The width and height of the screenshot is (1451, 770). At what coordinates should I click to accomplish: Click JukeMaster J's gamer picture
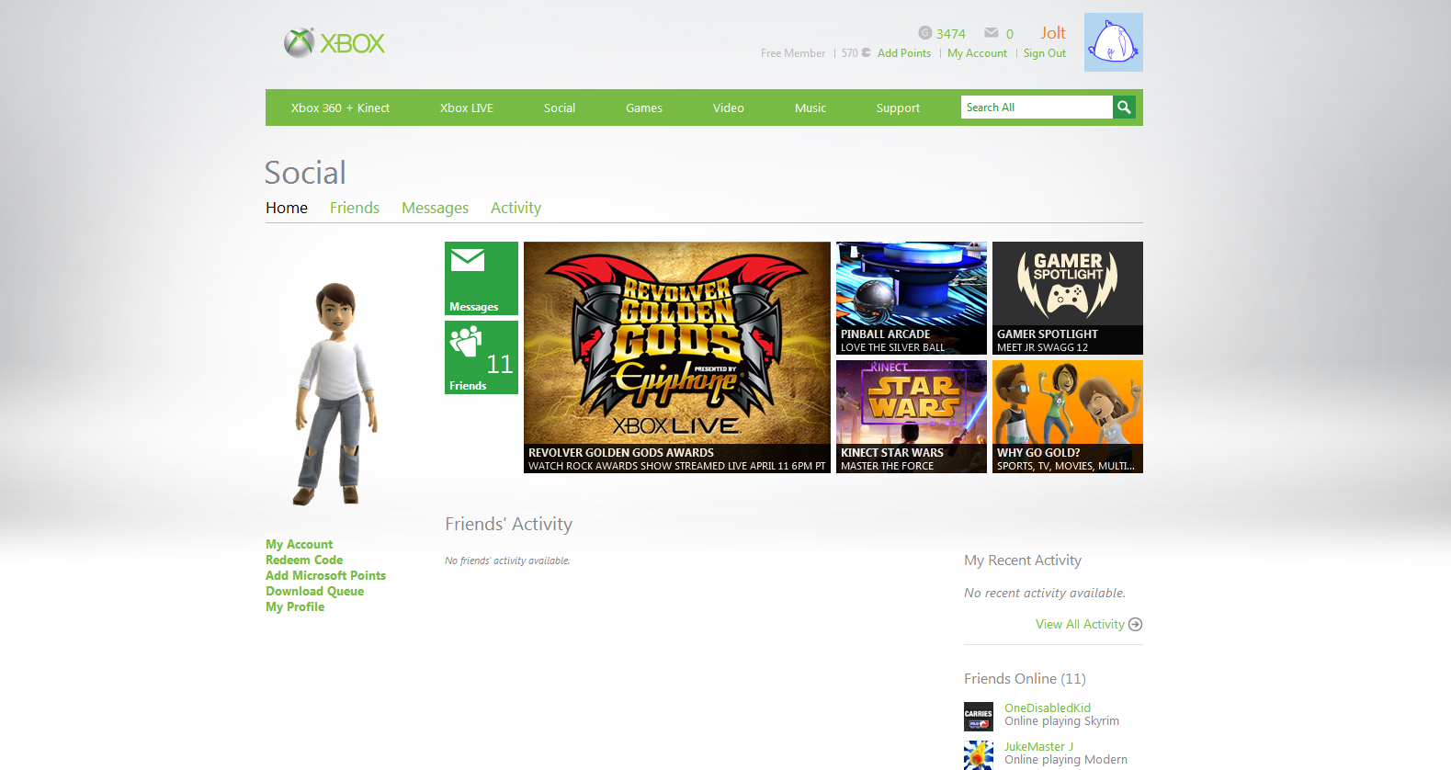point(979,755)
